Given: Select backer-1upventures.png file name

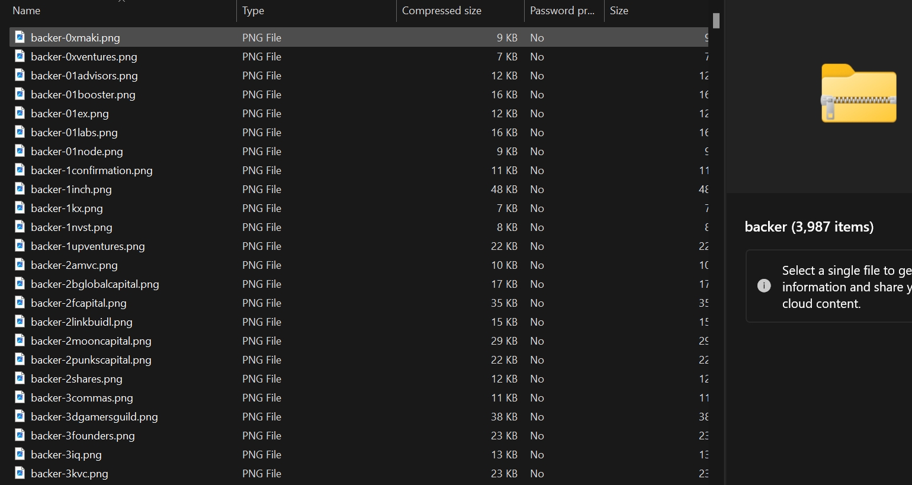Looking at the screenshot, I should [x=88, y=246].
